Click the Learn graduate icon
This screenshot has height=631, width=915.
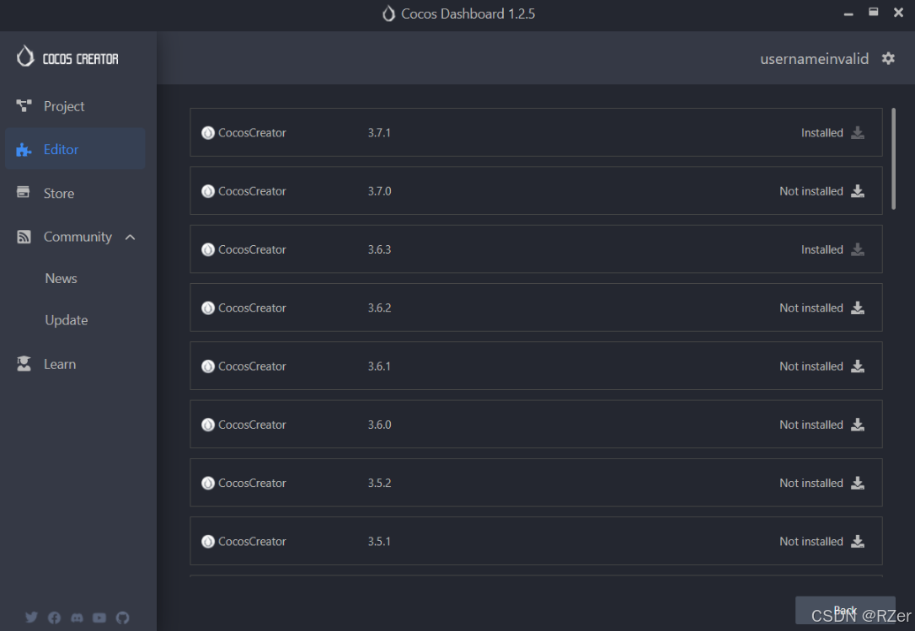(24, 364)
